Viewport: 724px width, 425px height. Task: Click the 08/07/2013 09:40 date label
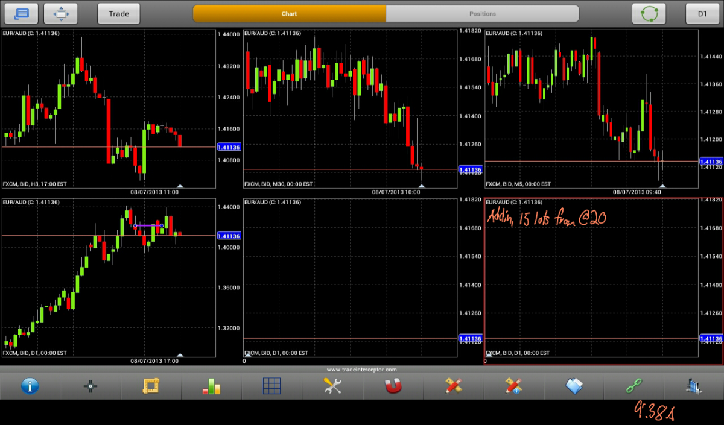(x=637, y=192)
